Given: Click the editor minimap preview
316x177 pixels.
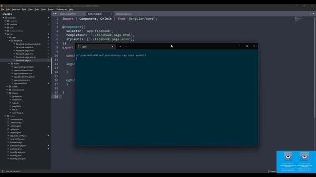Looking at the screenshot, I should [x=298, y=20].
